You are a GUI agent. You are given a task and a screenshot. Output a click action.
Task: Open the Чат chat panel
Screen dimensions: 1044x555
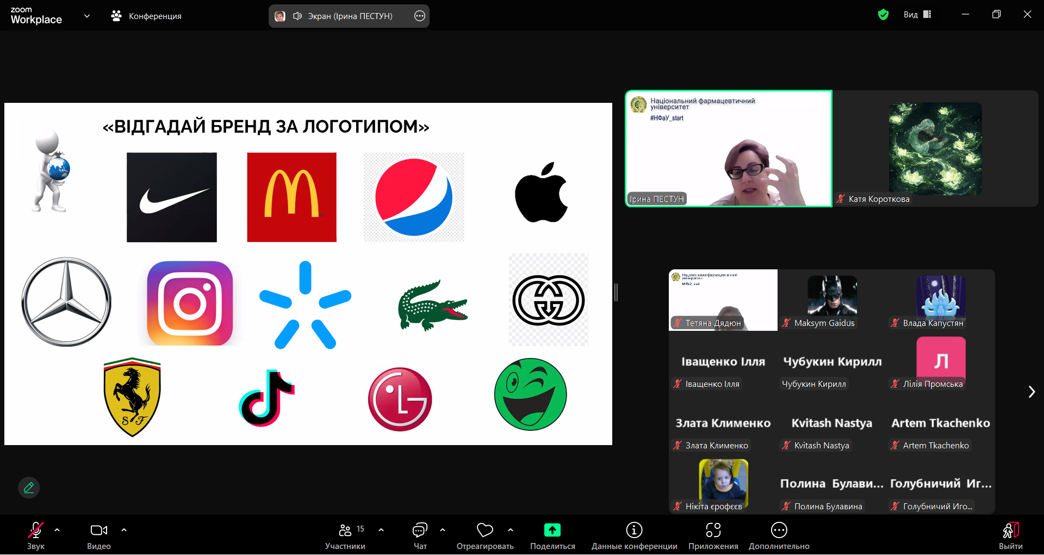(420, 535)
